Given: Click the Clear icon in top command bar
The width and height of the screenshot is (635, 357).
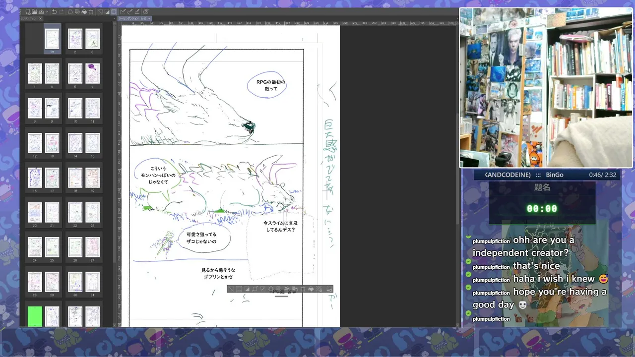Looking at the screenshot, I should coord(70,12).
